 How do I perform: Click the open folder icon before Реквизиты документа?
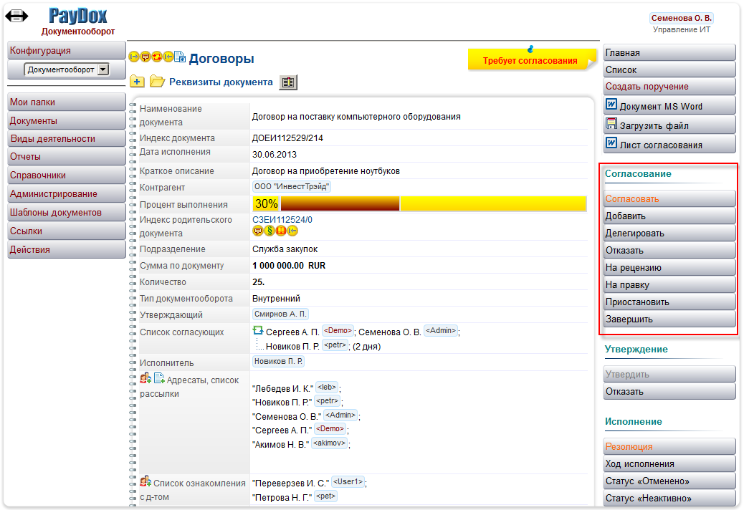point(157,82)
